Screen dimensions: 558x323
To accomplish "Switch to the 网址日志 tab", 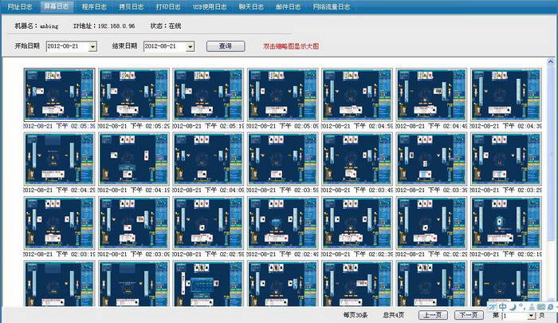I will click(20, 6).
